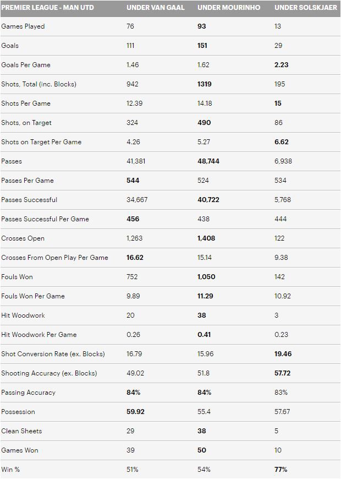Screen dimensions: 341x479
Task: Click the 'Shots, Total (inc. Blocks)' label
Action: tap(38, 84)
